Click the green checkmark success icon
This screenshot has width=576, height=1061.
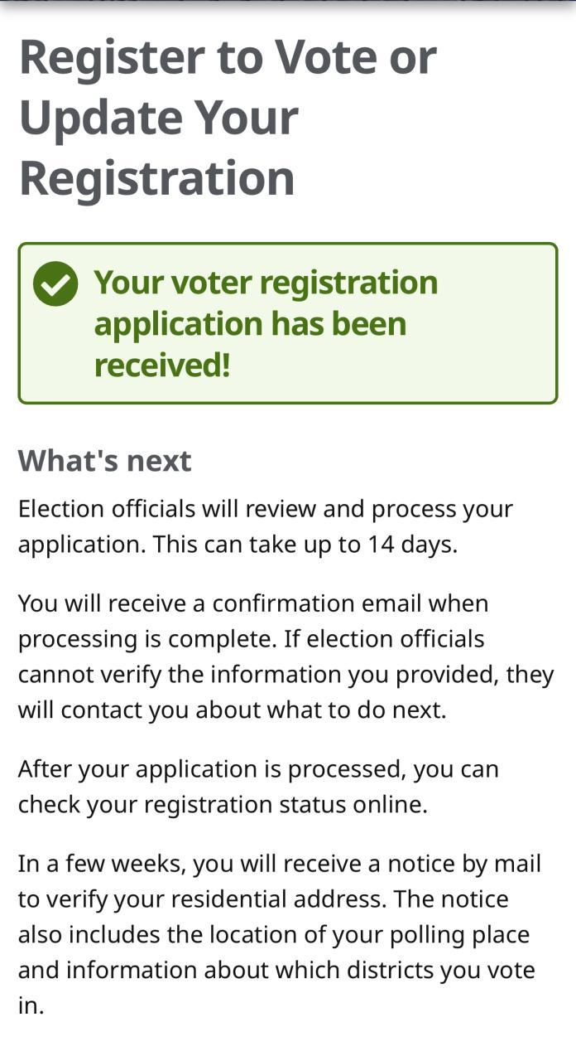(55, 284)
